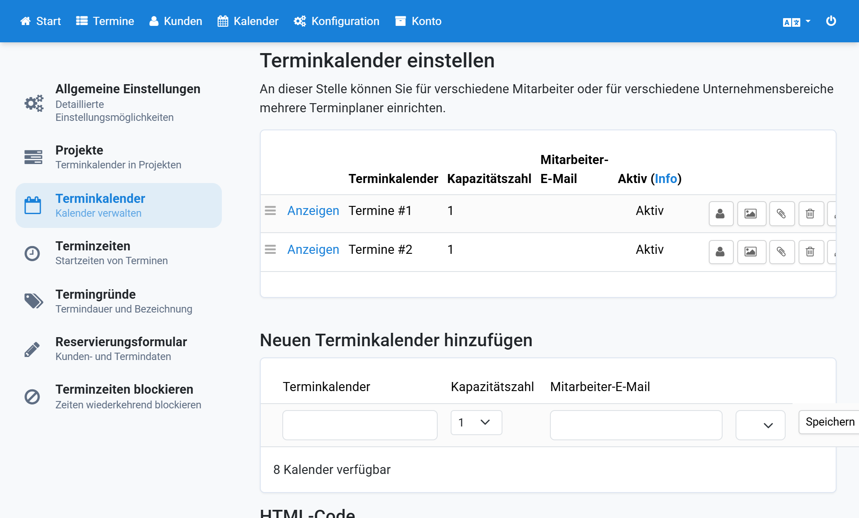Click the Speichern button
859x518 pixels.
[x=830, y=422]
